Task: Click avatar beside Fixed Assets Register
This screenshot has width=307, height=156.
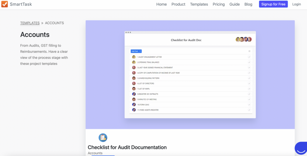Action: point(134,110)
